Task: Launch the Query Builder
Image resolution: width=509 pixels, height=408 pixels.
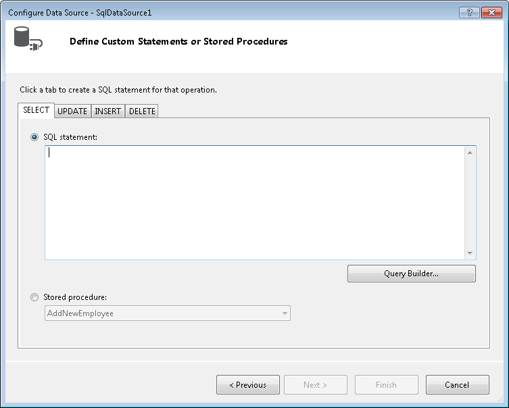Action: [411, 274]
